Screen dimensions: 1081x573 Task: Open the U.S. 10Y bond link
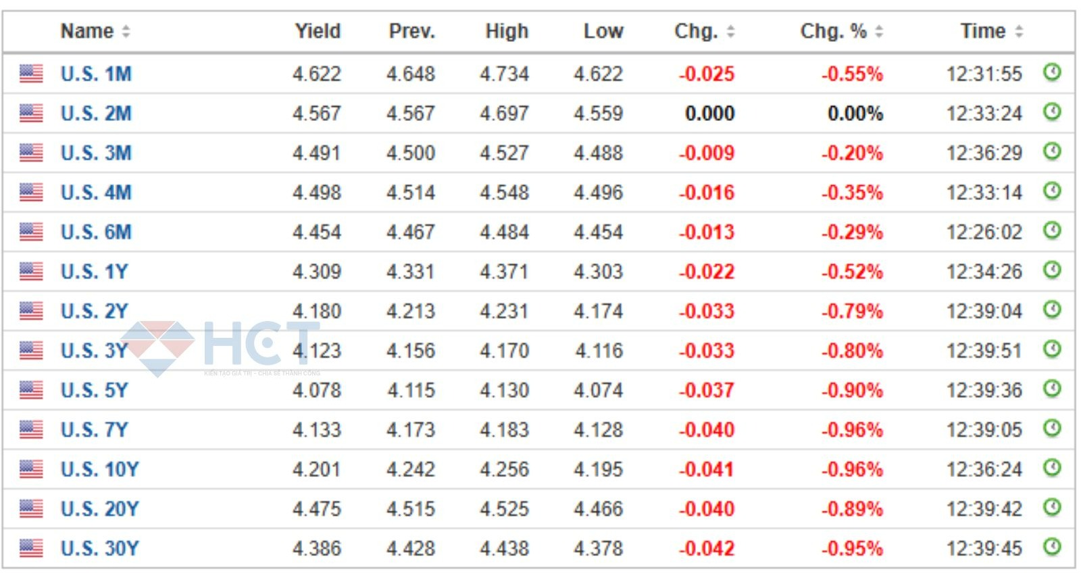click(99, 469)
